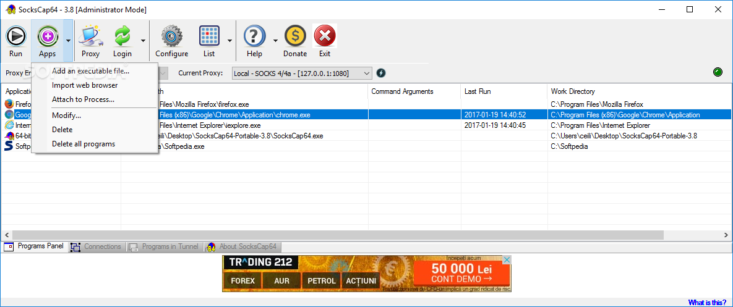Expand the Apps dropdown arrow
Viewport: 733px width, 307px height.
(x=68, y=41)
